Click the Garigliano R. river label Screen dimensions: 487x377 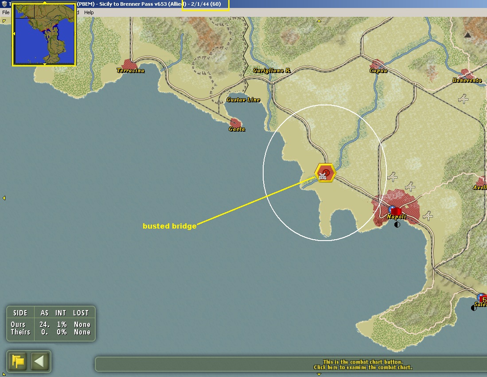coord(272,70)
